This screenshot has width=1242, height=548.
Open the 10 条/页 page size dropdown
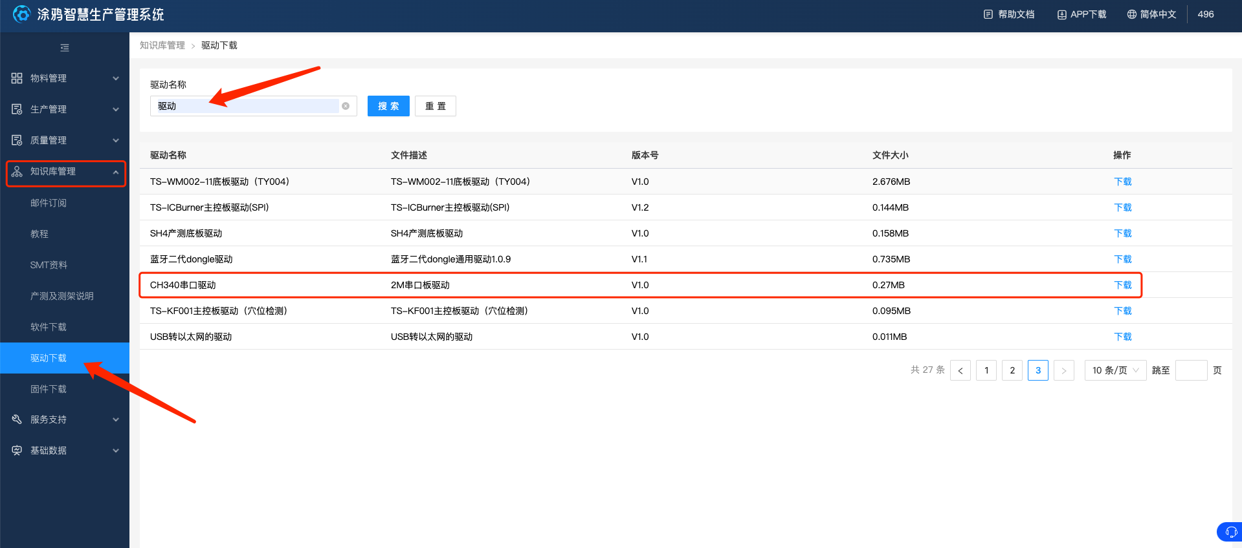(1116, 370)
